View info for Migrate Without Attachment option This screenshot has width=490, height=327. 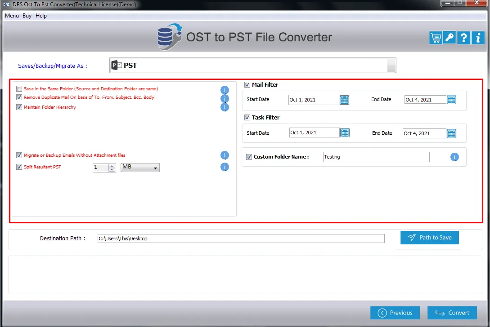pyautogui.click(x=225, y=155)
